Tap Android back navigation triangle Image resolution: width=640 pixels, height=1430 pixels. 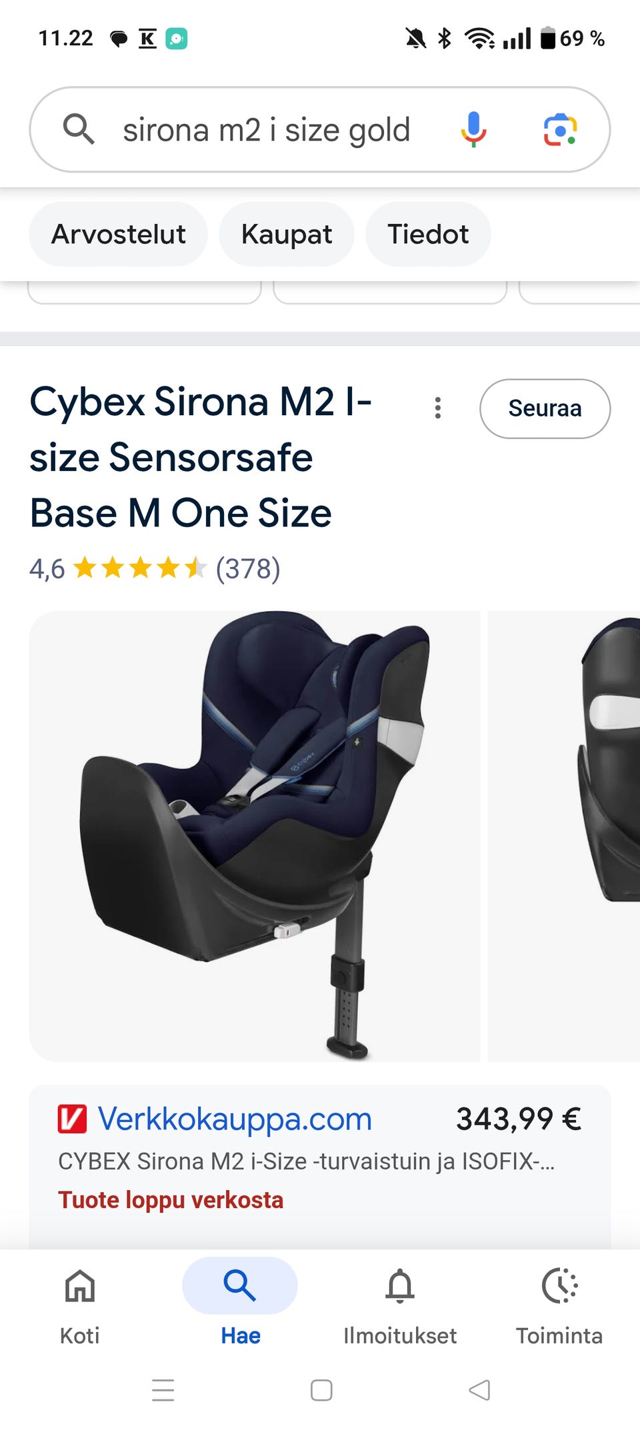point(479,1390)
